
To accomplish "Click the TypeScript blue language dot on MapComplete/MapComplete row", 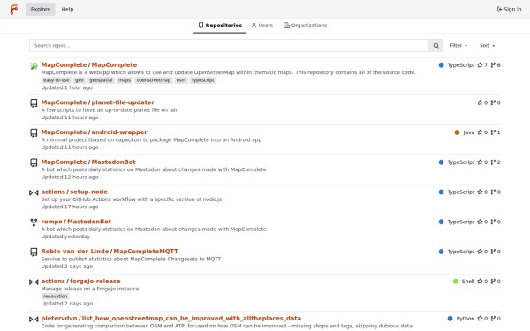I will (x=441, y=65).
